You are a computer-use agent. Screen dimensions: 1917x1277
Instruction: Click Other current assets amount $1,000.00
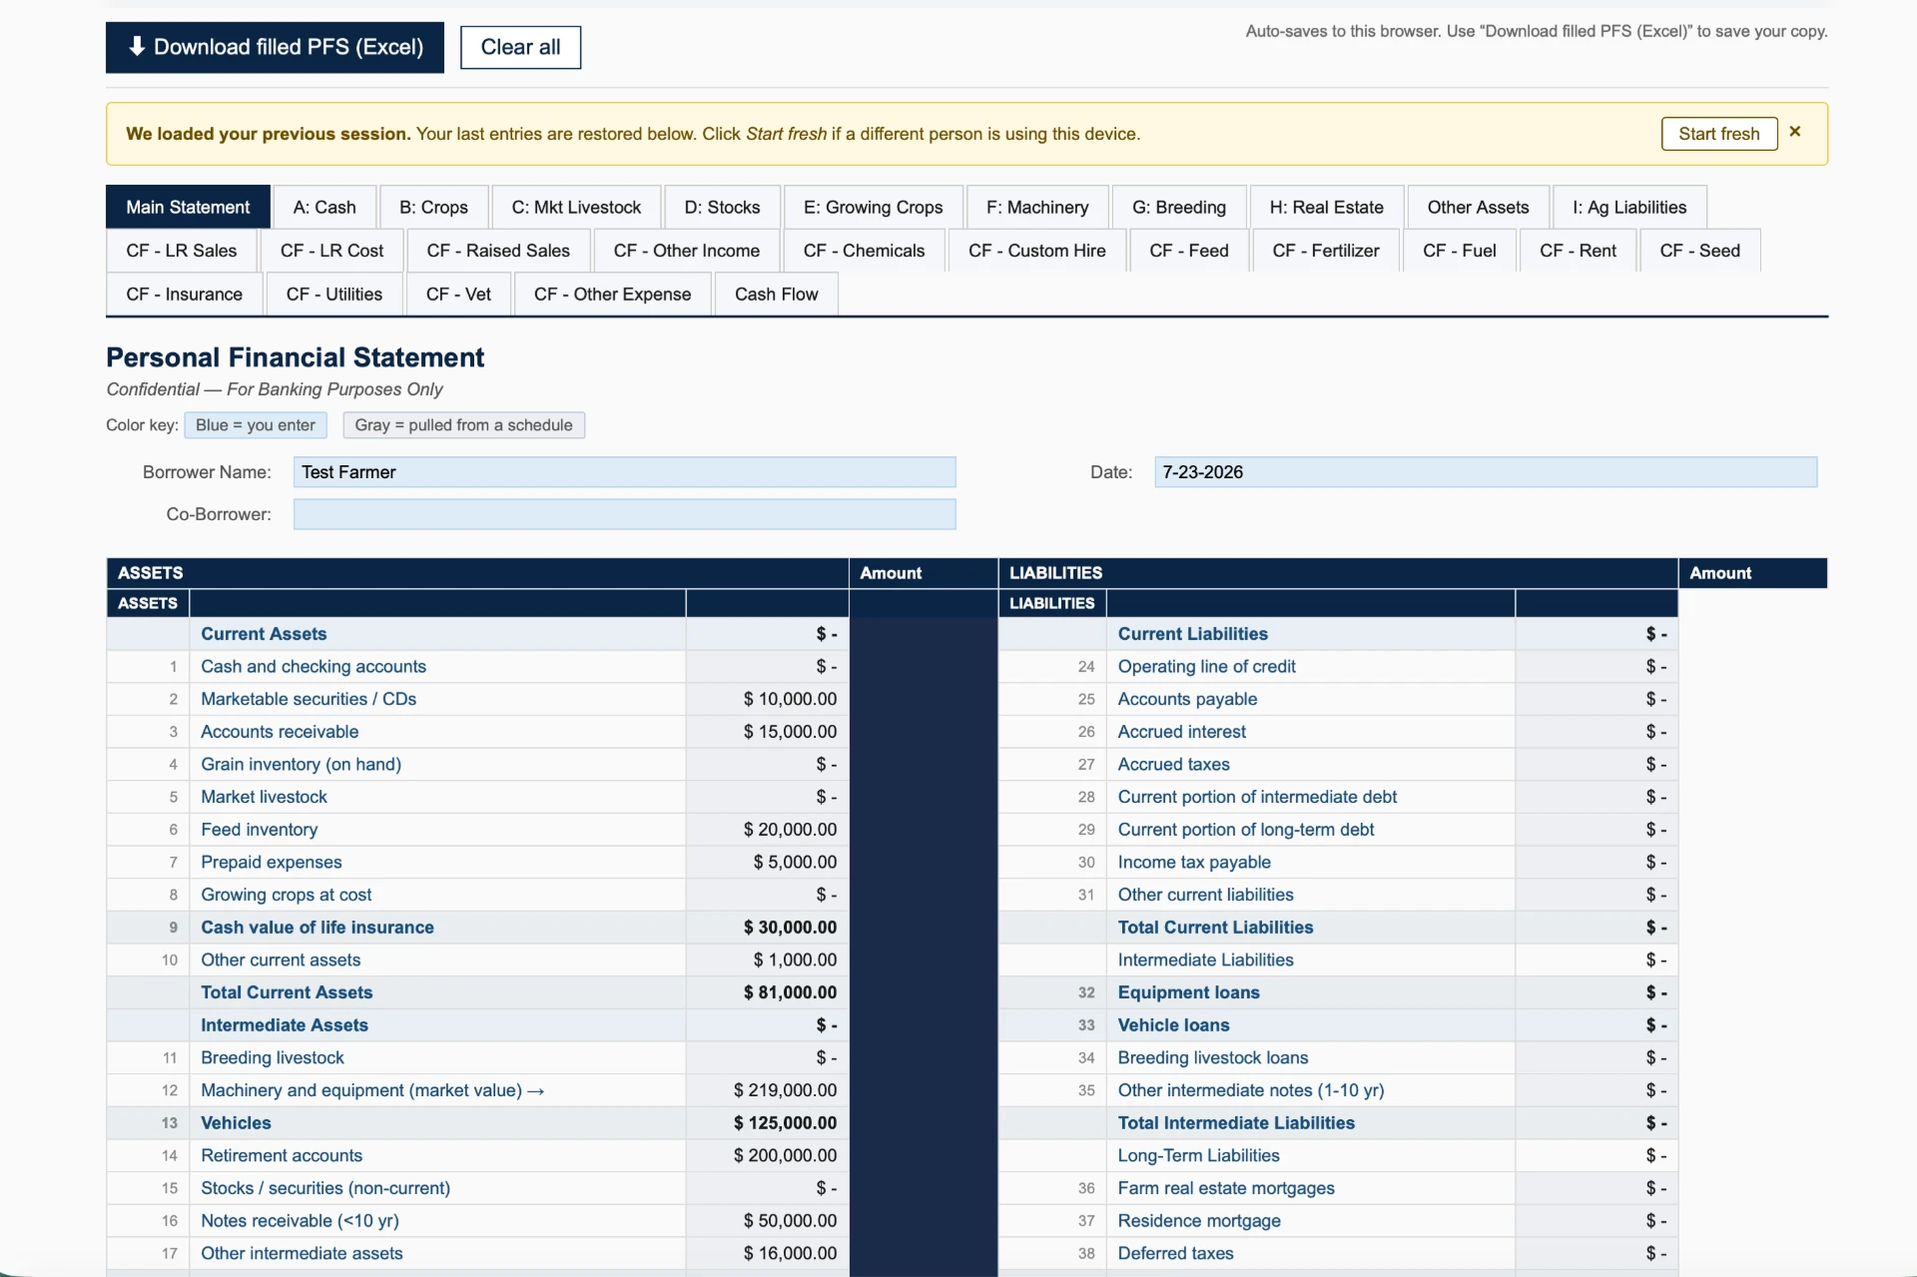[x=767, y=960]
